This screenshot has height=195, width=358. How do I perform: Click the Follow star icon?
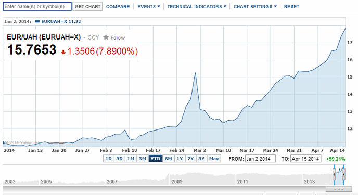point(106,37)
